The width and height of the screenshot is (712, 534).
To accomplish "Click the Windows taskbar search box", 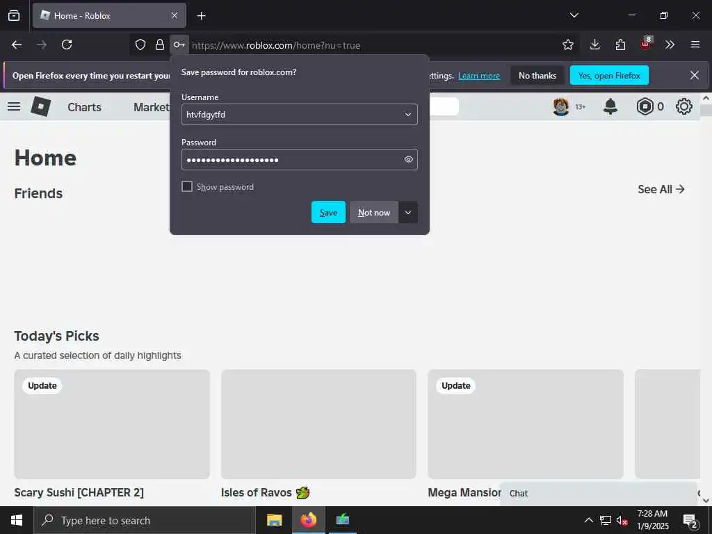I will (145, 520).
